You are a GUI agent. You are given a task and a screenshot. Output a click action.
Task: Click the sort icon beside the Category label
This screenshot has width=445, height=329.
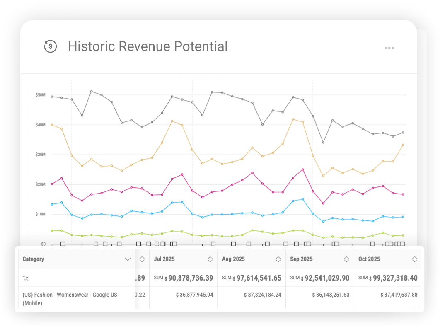coord(142,259)
